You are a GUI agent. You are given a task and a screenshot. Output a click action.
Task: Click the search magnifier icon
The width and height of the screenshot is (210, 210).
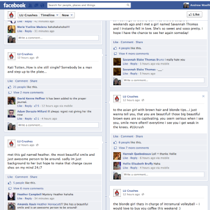tap(128, 5)
